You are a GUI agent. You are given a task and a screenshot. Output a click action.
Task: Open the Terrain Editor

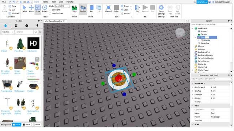pos(74,9)
